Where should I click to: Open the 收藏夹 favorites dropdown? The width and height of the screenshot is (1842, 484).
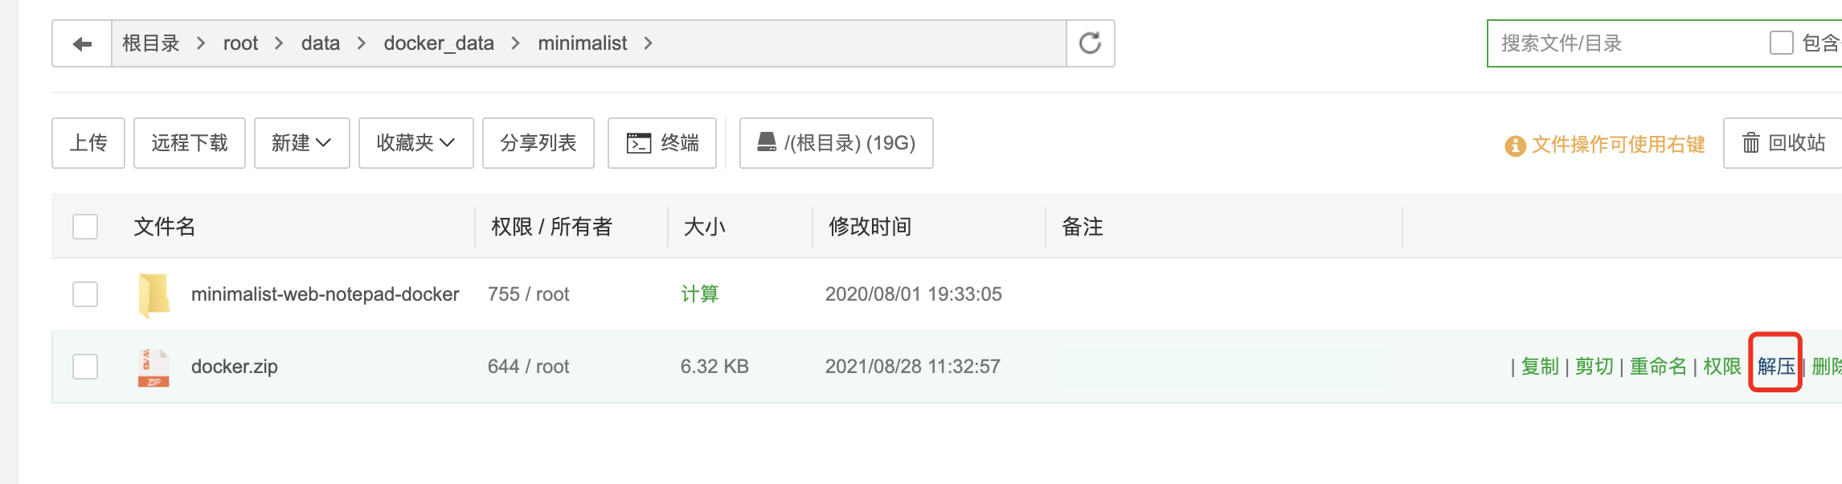[415, 143]
